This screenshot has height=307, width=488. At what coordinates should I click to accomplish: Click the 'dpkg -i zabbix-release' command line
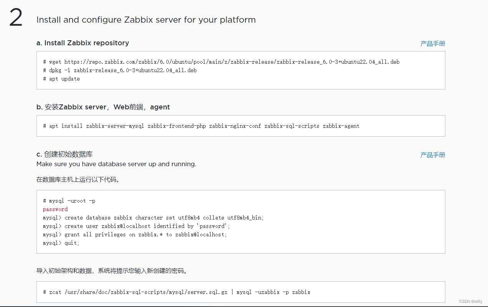pos(120,70)
